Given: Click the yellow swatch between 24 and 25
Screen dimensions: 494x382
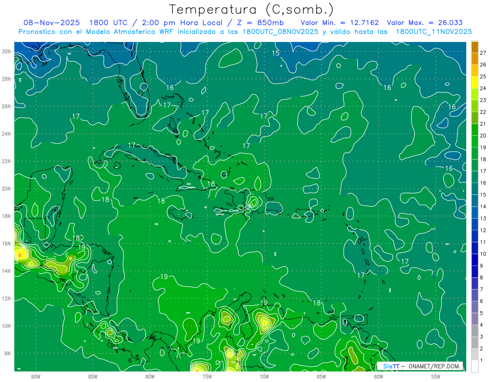Looking at the screenshot, I should [475, 82].
